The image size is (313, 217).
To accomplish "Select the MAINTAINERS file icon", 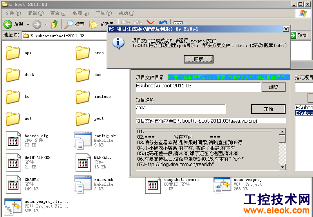I will [x=13, y=163].
